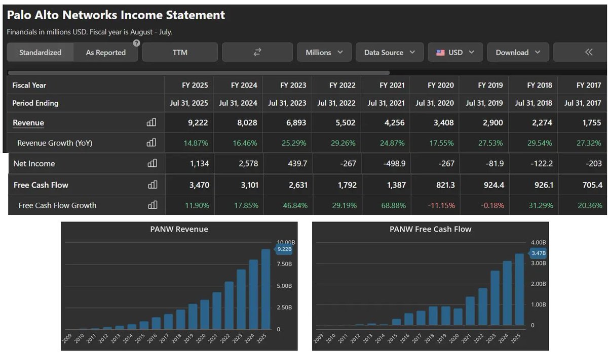Viewport: 608px width, 353px height.
Task: Click the 2025 bar in PANW Revenue chart
Action: (265, 289)
